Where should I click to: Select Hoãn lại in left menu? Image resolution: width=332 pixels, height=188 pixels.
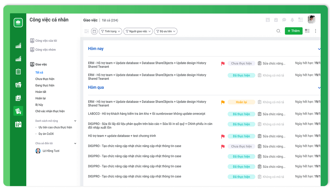point(41,98)
